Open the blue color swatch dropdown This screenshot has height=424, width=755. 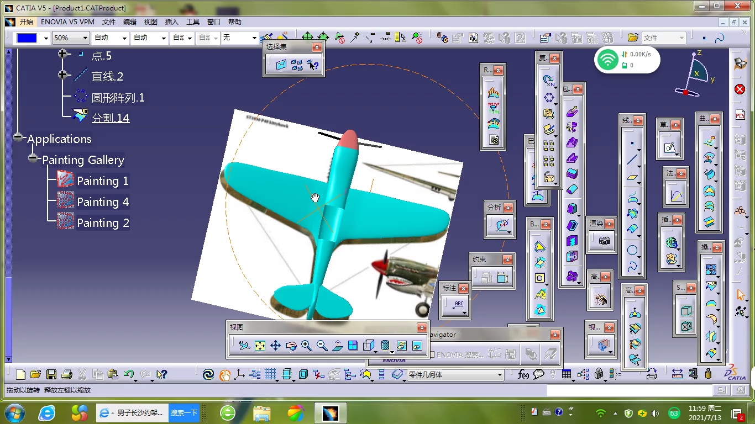46,38
